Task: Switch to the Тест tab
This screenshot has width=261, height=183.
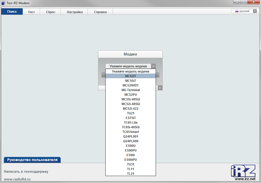Action: point(31,12)
